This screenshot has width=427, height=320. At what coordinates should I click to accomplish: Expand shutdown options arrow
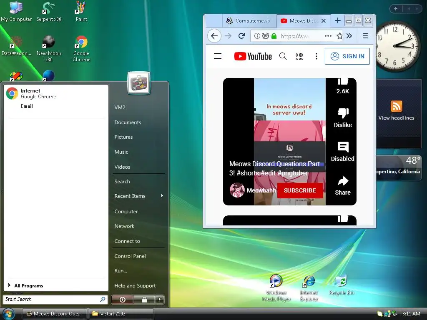pos(160,300)
